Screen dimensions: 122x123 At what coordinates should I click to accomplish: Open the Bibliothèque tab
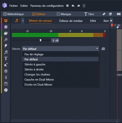pos(14,14)
